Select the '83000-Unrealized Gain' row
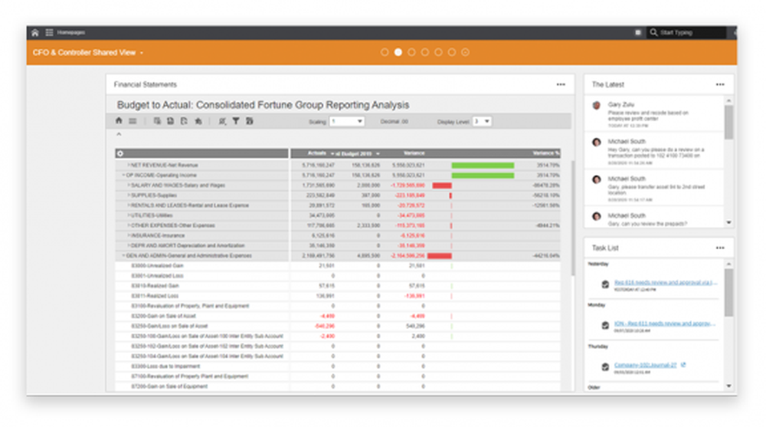The width and height of the screenshot is (766, 427). pos(337,266)
